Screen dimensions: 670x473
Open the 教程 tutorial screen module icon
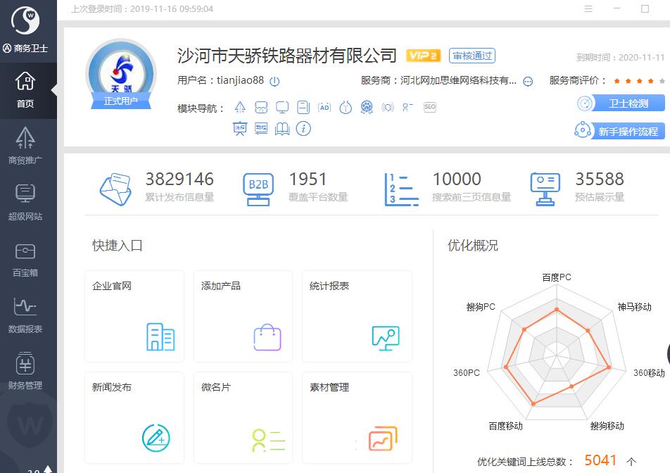[261, 128]
